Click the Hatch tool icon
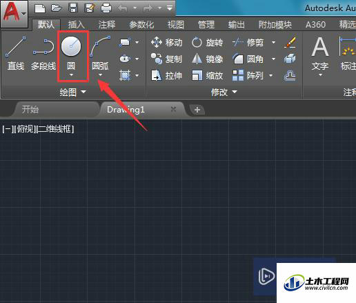Viewport: 356px width, 303px height. pos(125,75)
